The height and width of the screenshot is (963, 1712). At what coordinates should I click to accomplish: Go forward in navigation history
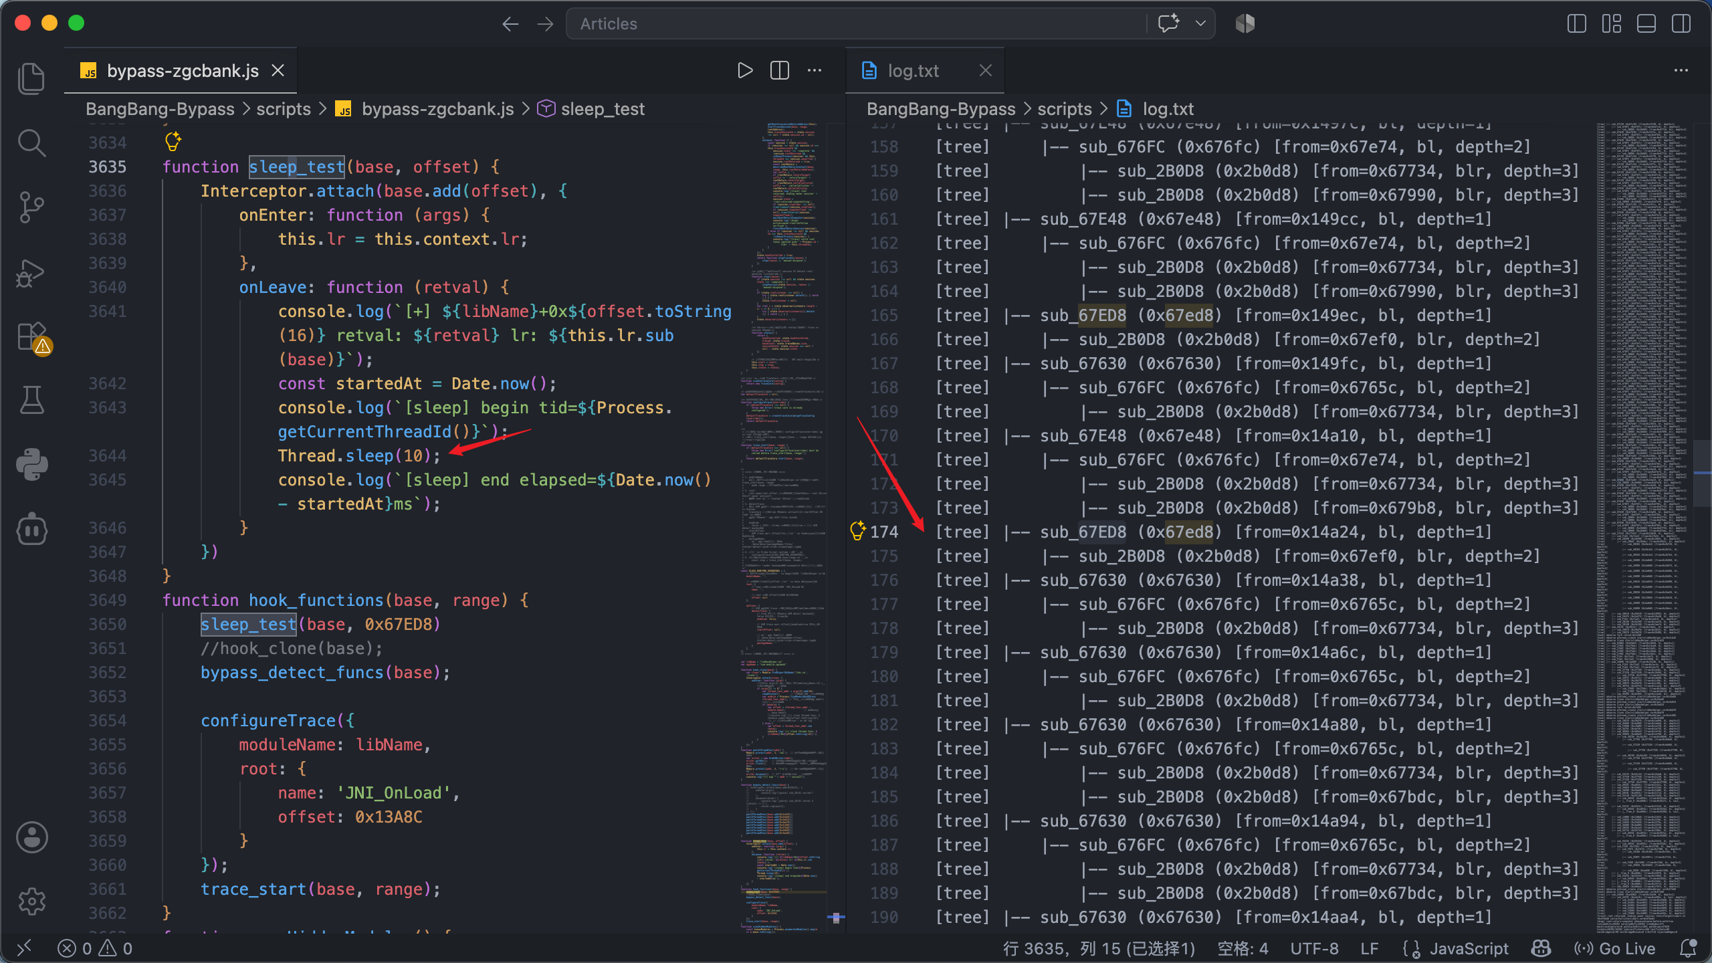pyautogui.click(x=545, y=24)
